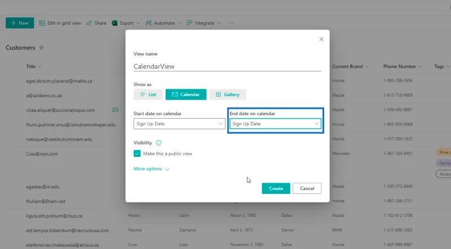Viewport: 451px width, 249px height.
Task: Close the create view dialog
Action: pos(321,39)
